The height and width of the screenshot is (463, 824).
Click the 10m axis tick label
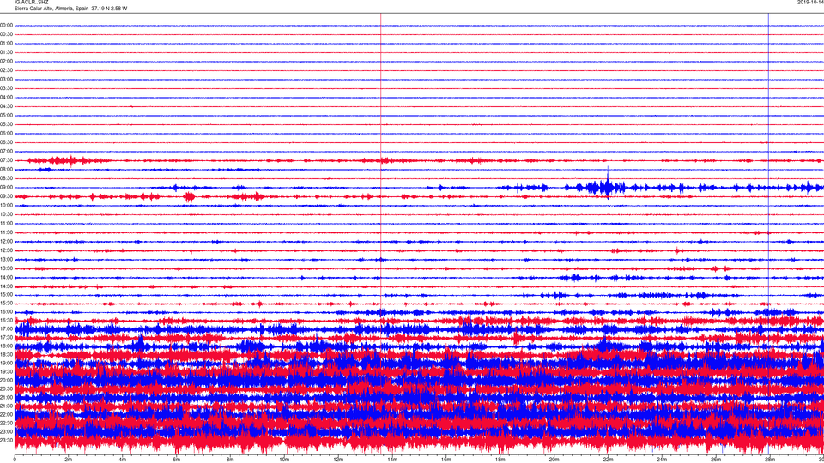point(284,460)
